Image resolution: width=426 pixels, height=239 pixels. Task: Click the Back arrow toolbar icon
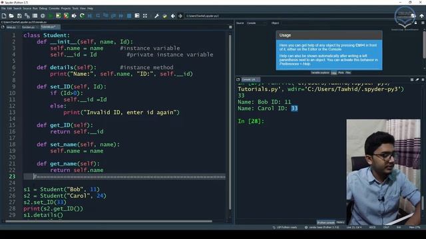pos(173,16)
